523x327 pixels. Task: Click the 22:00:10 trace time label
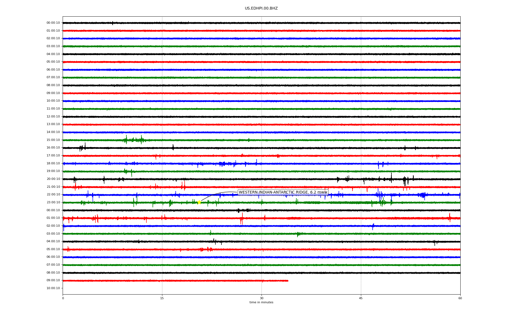53,195
